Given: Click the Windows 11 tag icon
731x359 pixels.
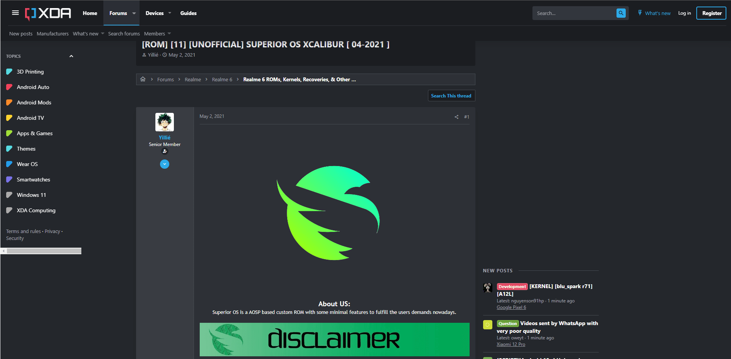Looking at the screenshot, I should 9,195.
